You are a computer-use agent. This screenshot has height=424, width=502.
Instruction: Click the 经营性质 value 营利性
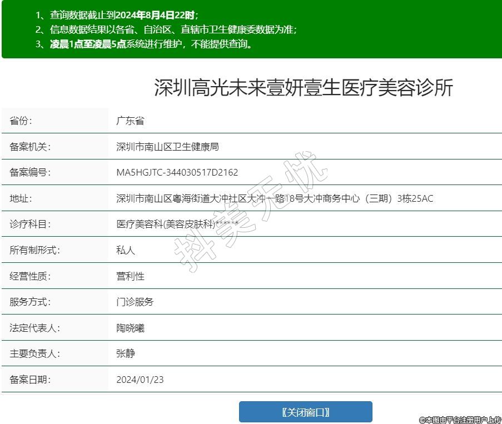coord(130,276)
